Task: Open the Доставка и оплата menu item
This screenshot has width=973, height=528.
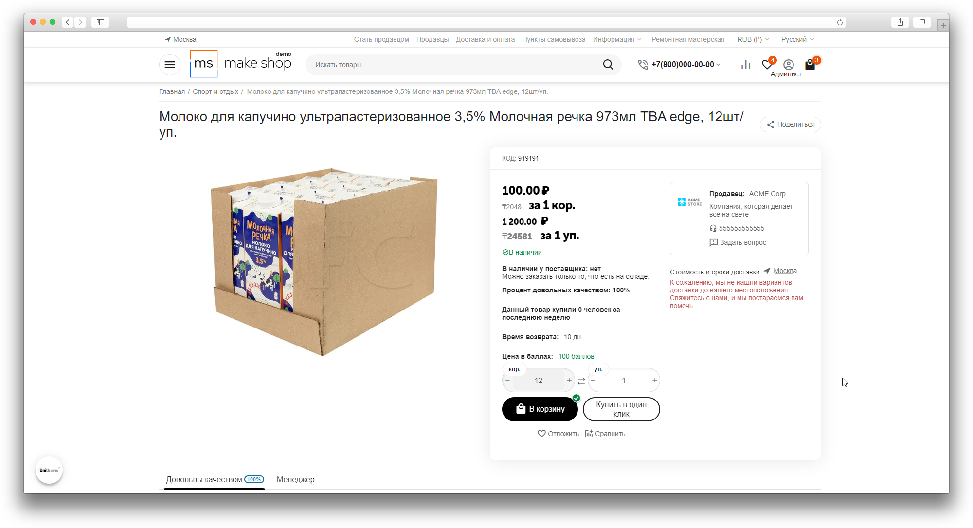Action: [485, 39]
